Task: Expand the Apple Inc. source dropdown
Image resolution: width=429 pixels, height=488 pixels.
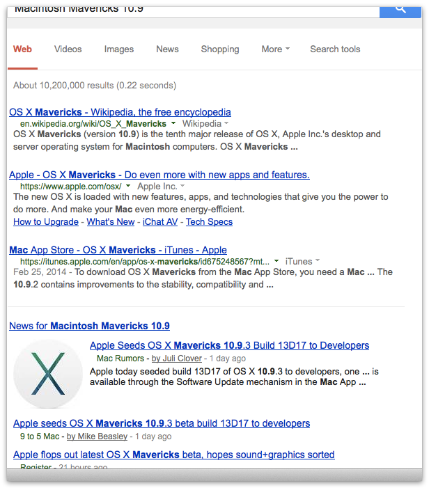Action: tap(161, 186)
